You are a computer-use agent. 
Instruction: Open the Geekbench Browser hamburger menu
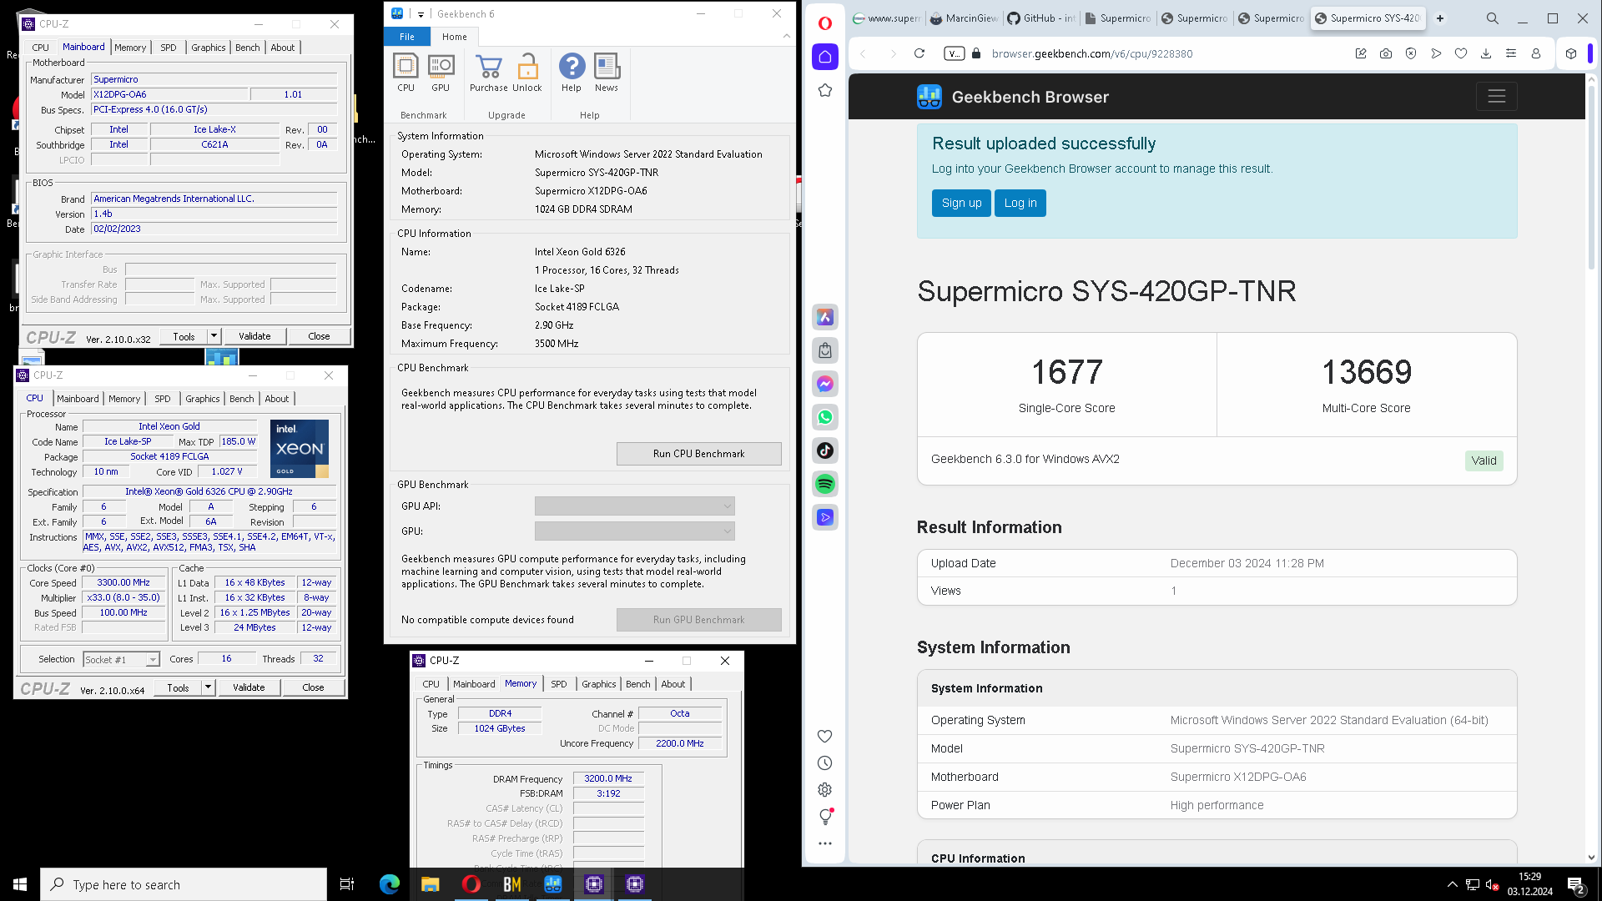coord(1497,97)
